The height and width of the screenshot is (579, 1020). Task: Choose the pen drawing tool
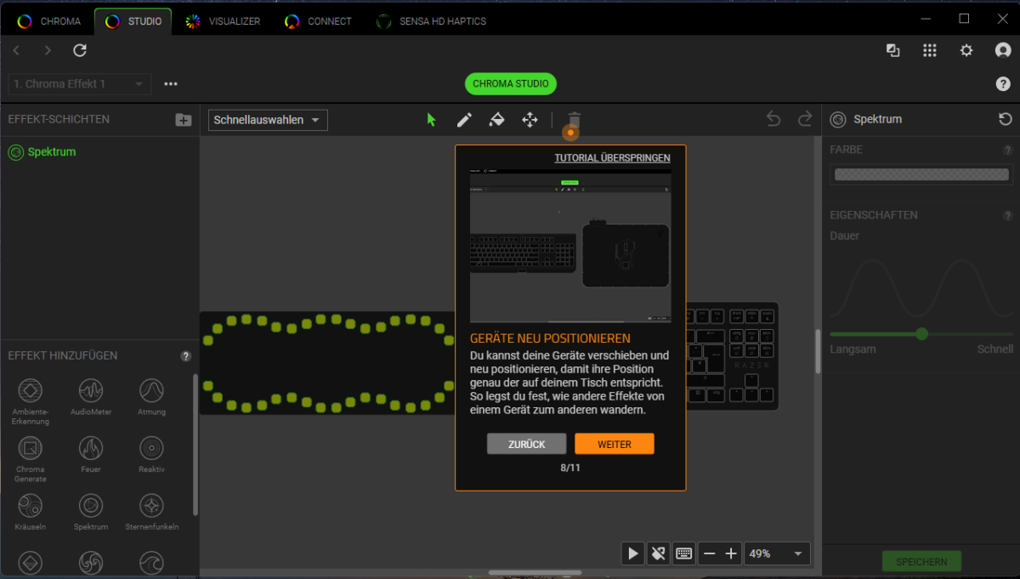click(464, 120)
